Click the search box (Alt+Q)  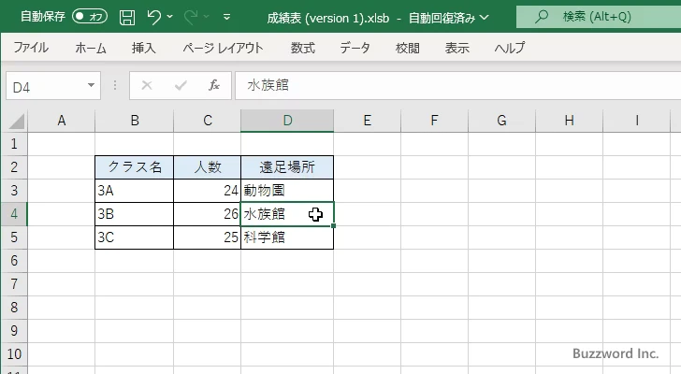pyautogui.click(x=599, y=17)
